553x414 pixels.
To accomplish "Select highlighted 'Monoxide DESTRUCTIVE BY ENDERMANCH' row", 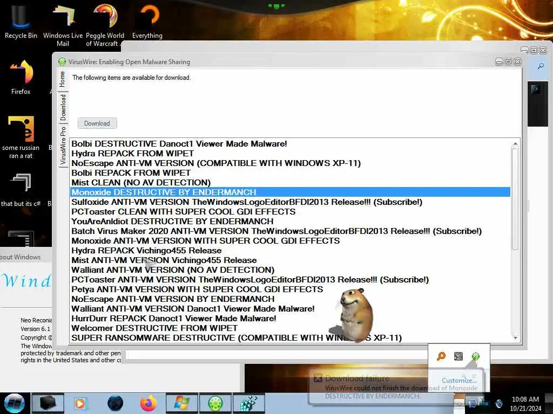I will click(x=290, y=192).
